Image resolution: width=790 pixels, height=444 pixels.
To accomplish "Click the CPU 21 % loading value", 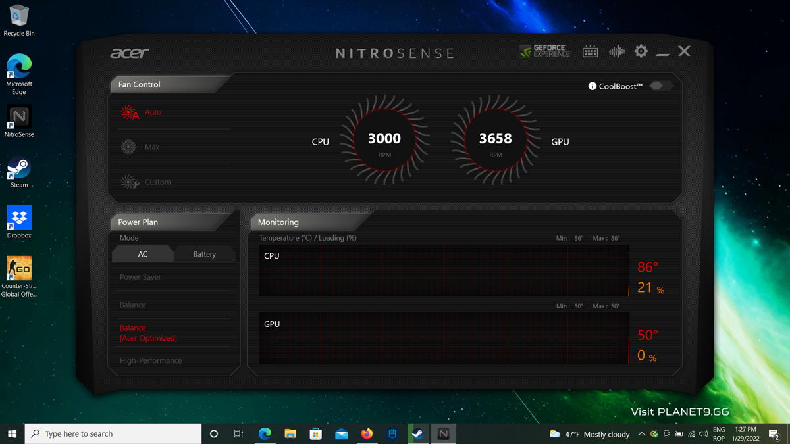I will 650,288.
